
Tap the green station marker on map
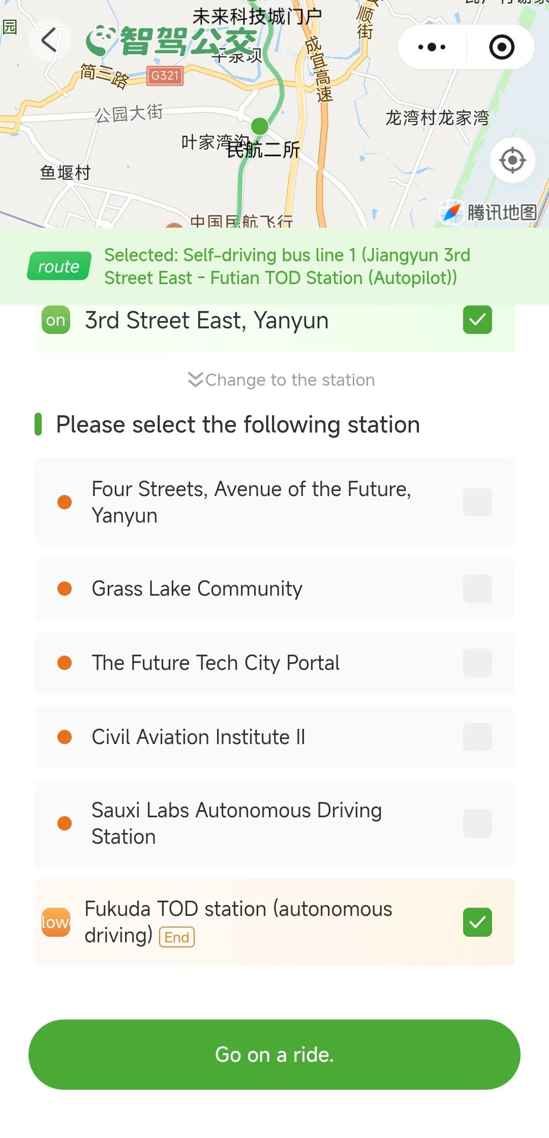(x=260, y=126)
